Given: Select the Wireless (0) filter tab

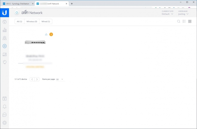Looking at the screenshot, I should coord(32,22).
